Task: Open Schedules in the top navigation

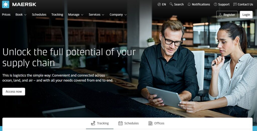Action: [x=39, y=14]
